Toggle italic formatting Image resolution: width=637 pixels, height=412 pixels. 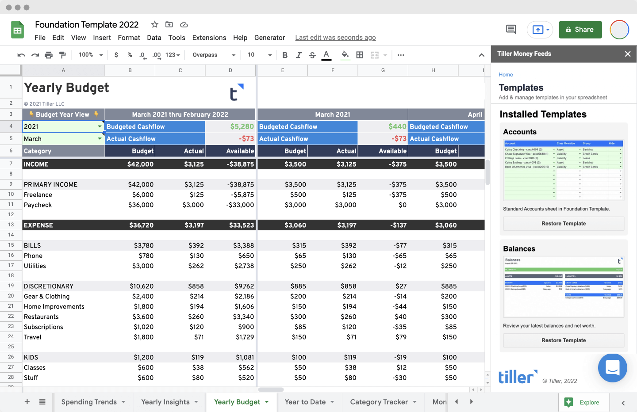pyautogui.click(x=299, y=55)
